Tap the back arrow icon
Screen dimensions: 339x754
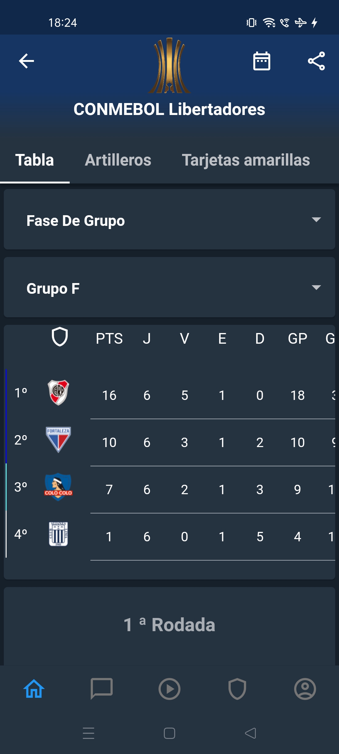(x=26, y=61)
